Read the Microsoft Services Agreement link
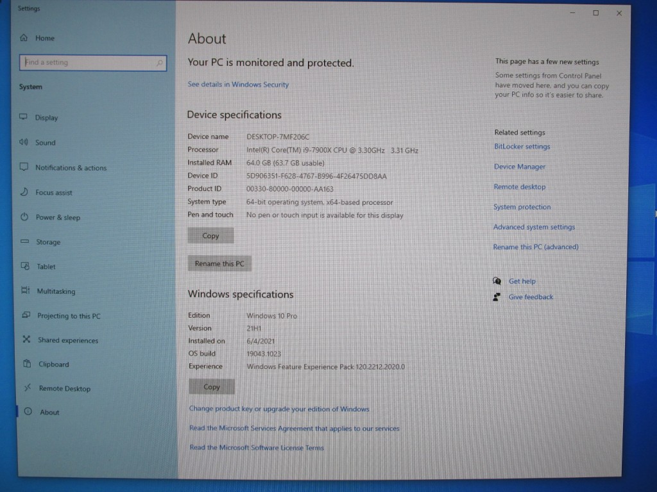This screenshot has width=657, height=492. [x=294, y=428]
